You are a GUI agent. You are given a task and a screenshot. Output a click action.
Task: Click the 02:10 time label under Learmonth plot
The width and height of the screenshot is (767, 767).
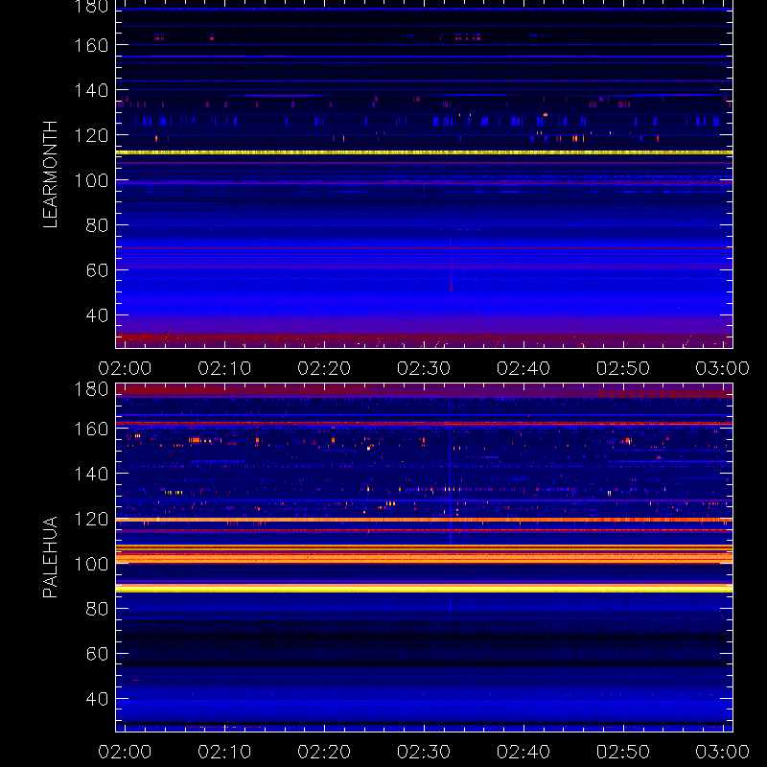[x=224, y=368]
